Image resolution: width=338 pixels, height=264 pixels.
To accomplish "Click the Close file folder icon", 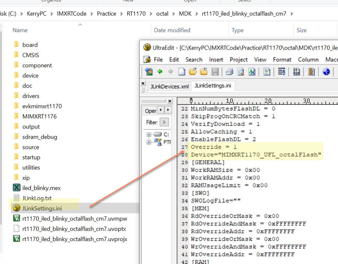I will pos(204,72).
